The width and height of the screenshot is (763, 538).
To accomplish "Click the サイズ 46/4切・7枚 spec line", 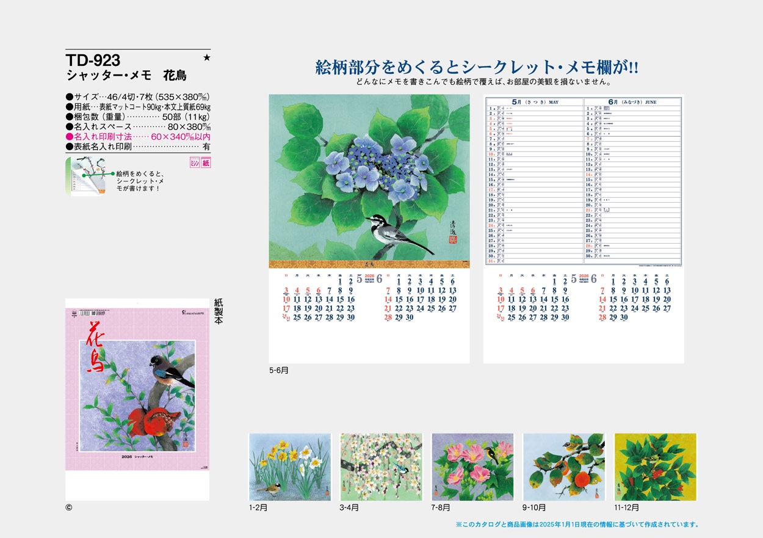I will pyautogui.click(x=138, y=96).
